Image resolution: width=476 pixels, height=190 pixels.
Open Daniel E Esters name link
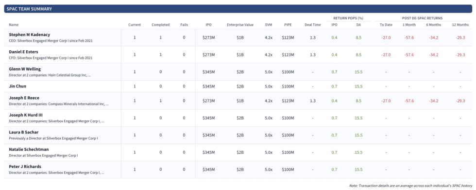point(23,52)
